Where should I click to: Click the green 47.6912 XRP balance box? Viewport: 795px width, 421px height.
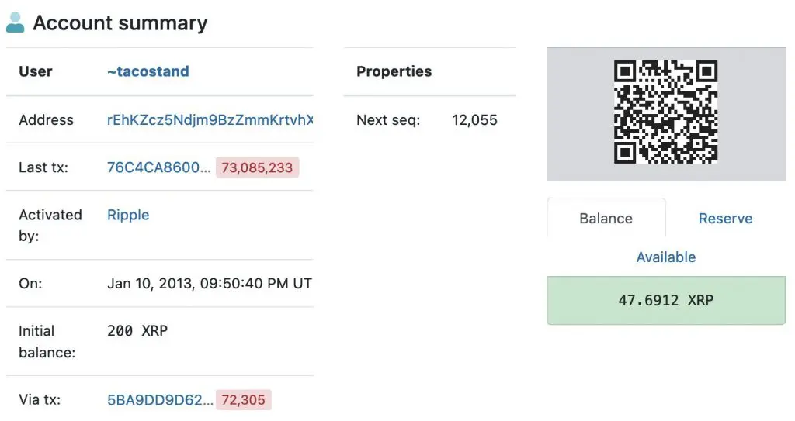pyautogui.click(x=665, y=300)
